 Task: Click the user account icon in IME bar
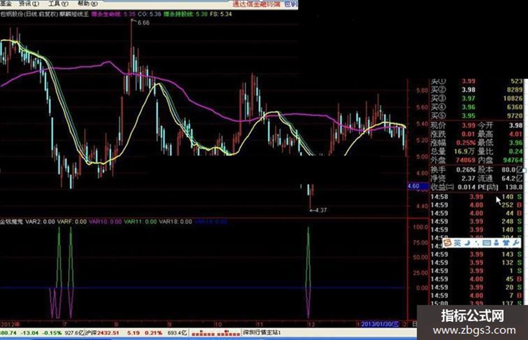tap(496, 243)
